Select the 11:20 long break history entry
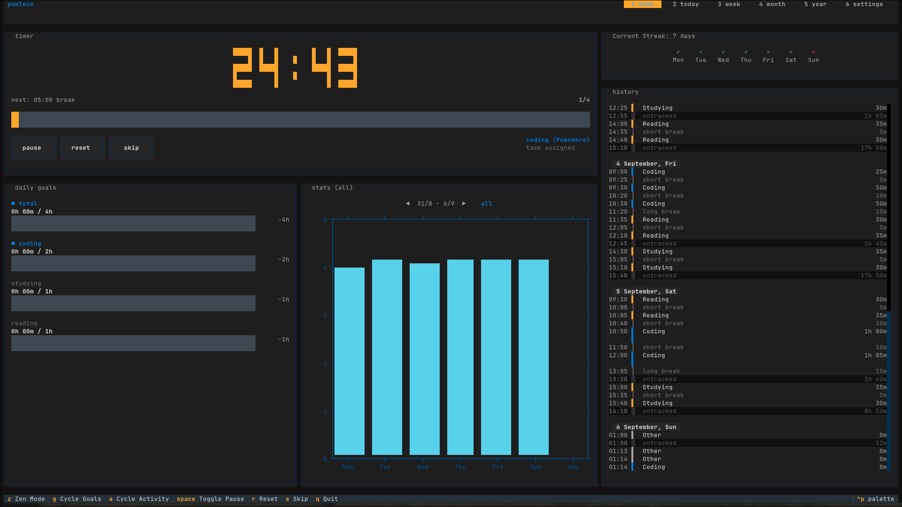This screenshot has width=902, height=507. coord(748,212)
